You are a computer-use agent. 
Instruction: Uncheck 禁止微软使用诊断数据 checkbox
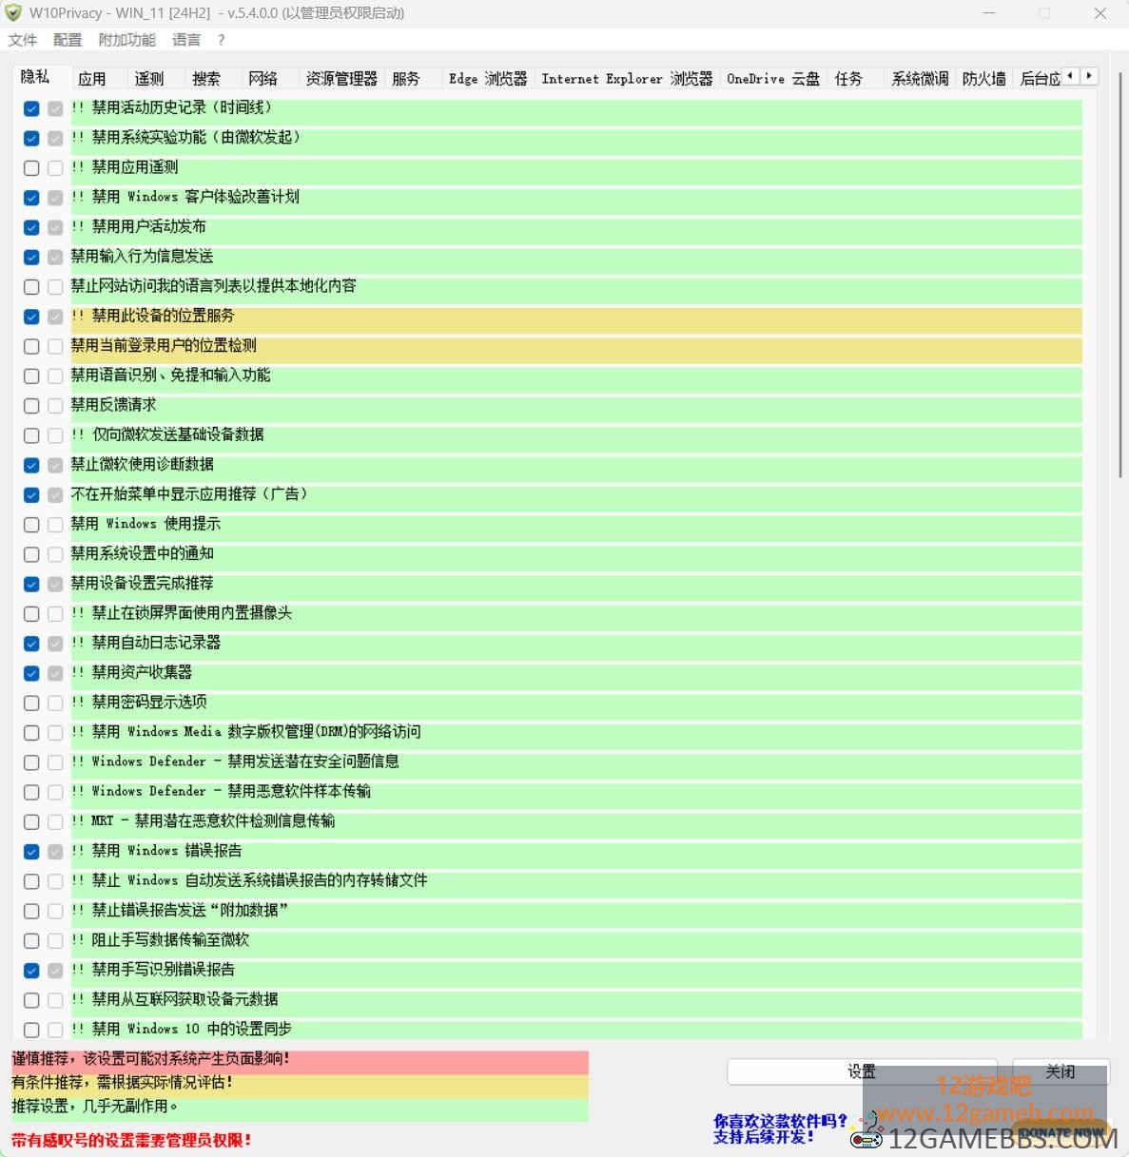31,465
